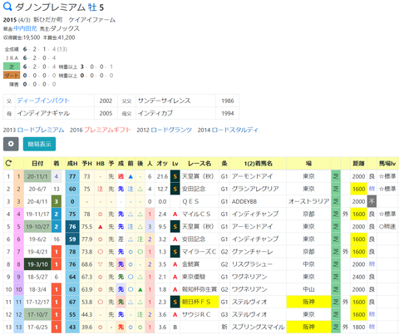Click the orange ダート badge in stats summary

[12, 75]
